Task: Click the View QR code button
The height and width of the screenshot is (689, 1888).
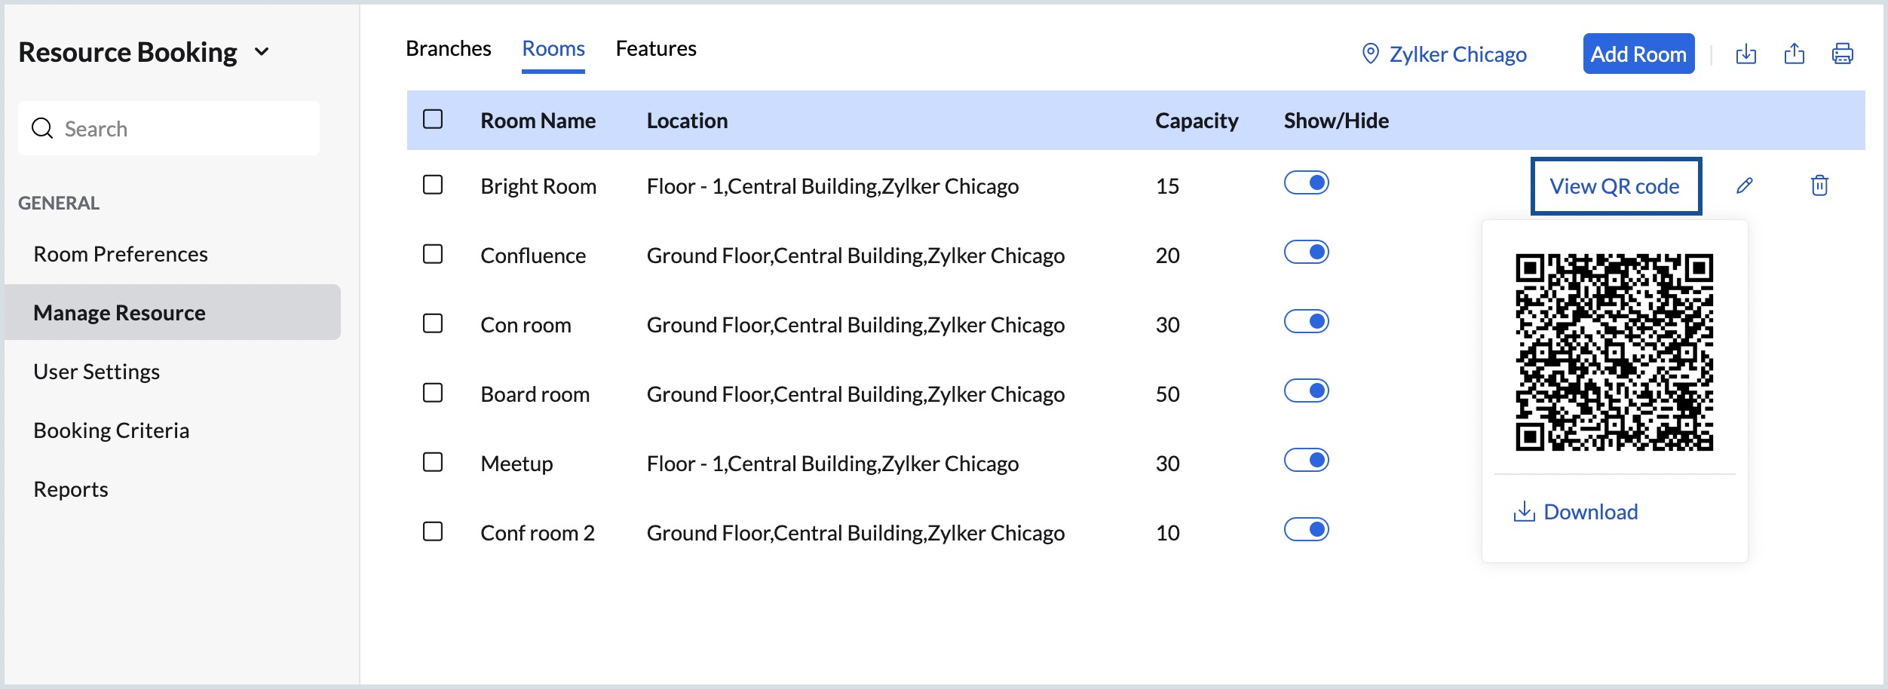Action: tap(1614, 186)
